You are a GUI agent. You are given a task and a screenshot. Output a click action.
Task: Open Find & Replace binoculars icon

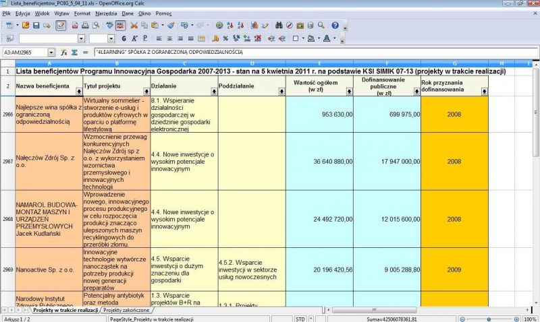click(x=279, y=26)
